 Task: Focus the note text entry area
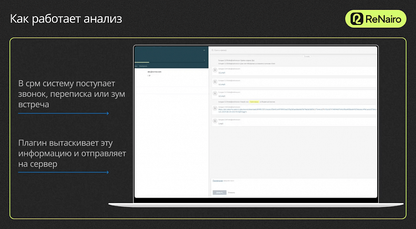coord(294,184)
